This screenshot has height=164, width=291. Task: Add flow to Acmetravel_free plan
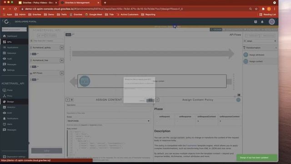62,61
